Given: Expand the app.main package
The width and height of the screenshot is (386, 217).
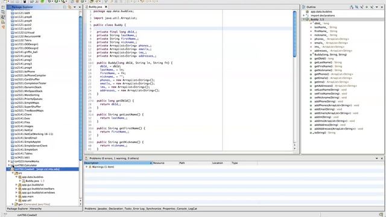Looking at the screenshot, I should tap(16, 197).
